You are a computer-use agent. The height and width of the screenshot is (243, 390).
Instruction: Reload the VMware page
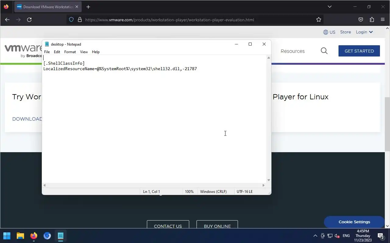pos(29,20)
